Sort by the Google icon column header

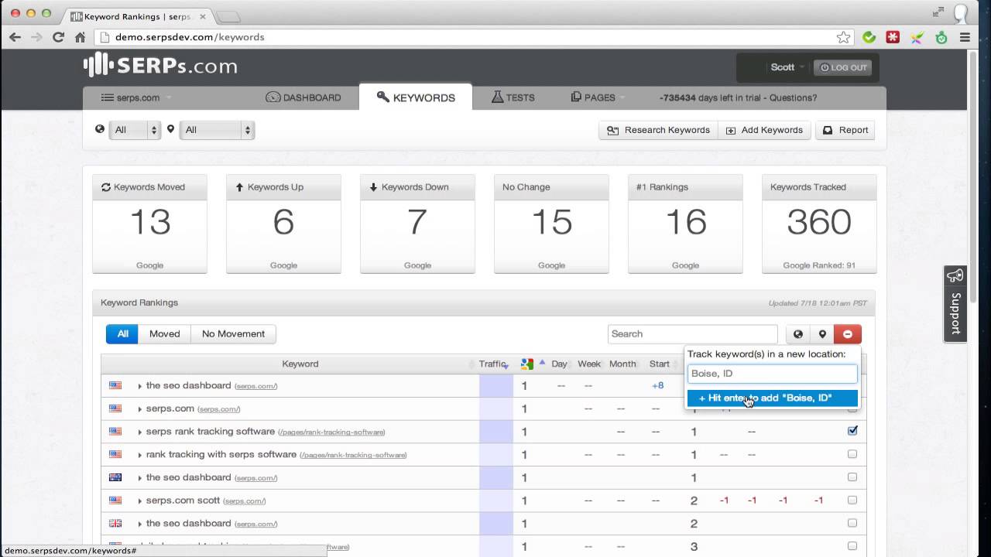pos(527,364)
